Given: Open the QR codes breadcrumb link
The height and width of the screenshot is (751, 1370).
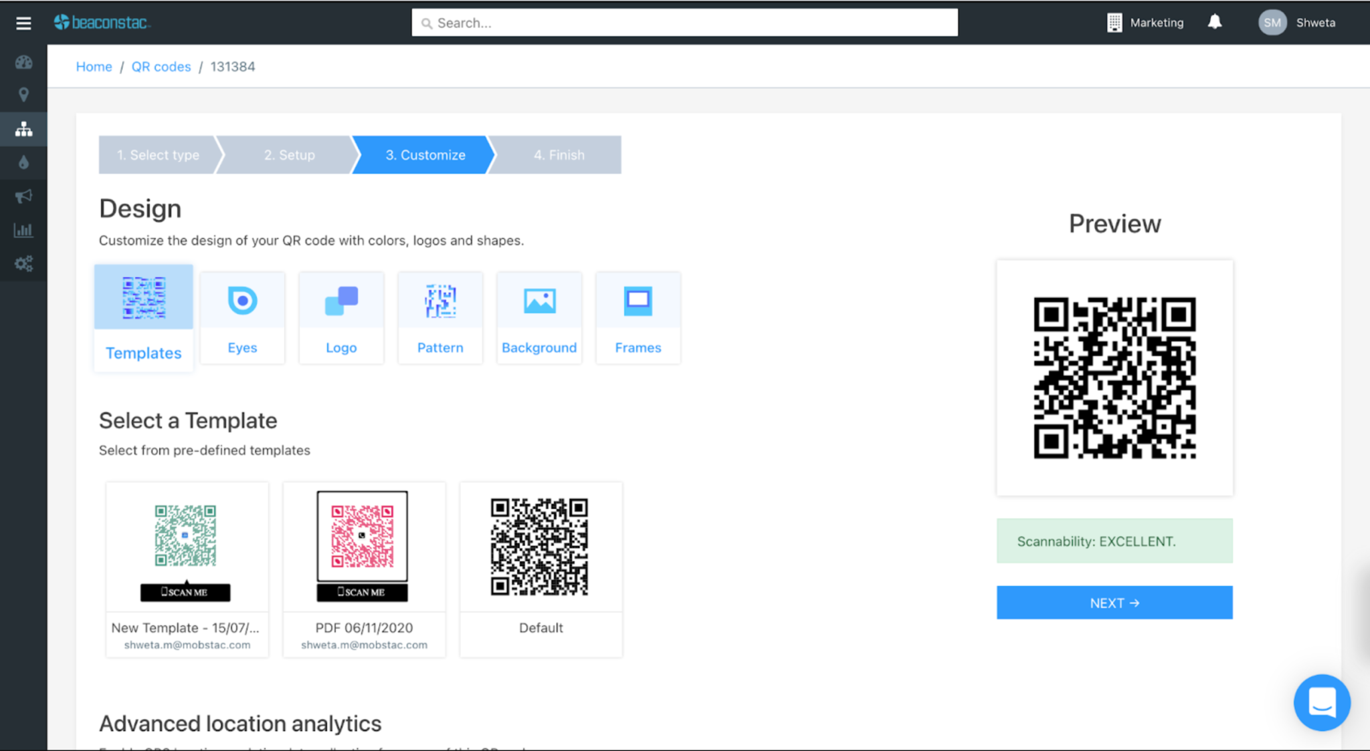Looking at the screenshot, I should tap(161, 67).
